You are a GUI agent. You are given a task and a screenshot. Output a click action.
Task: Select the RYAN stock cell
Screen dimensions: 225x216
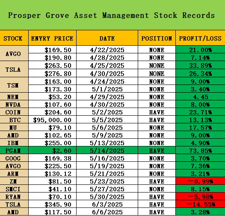(x=14, y=197)
